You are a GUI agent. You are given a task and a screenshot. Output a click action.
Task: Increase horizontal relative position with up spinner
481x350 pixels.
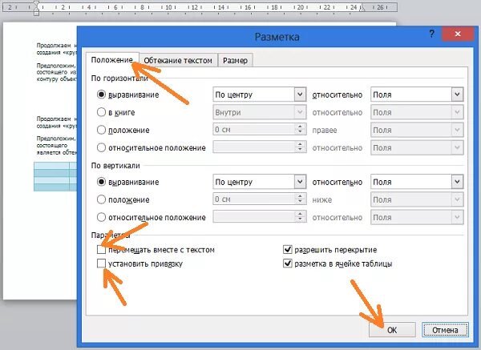(300, 144)
